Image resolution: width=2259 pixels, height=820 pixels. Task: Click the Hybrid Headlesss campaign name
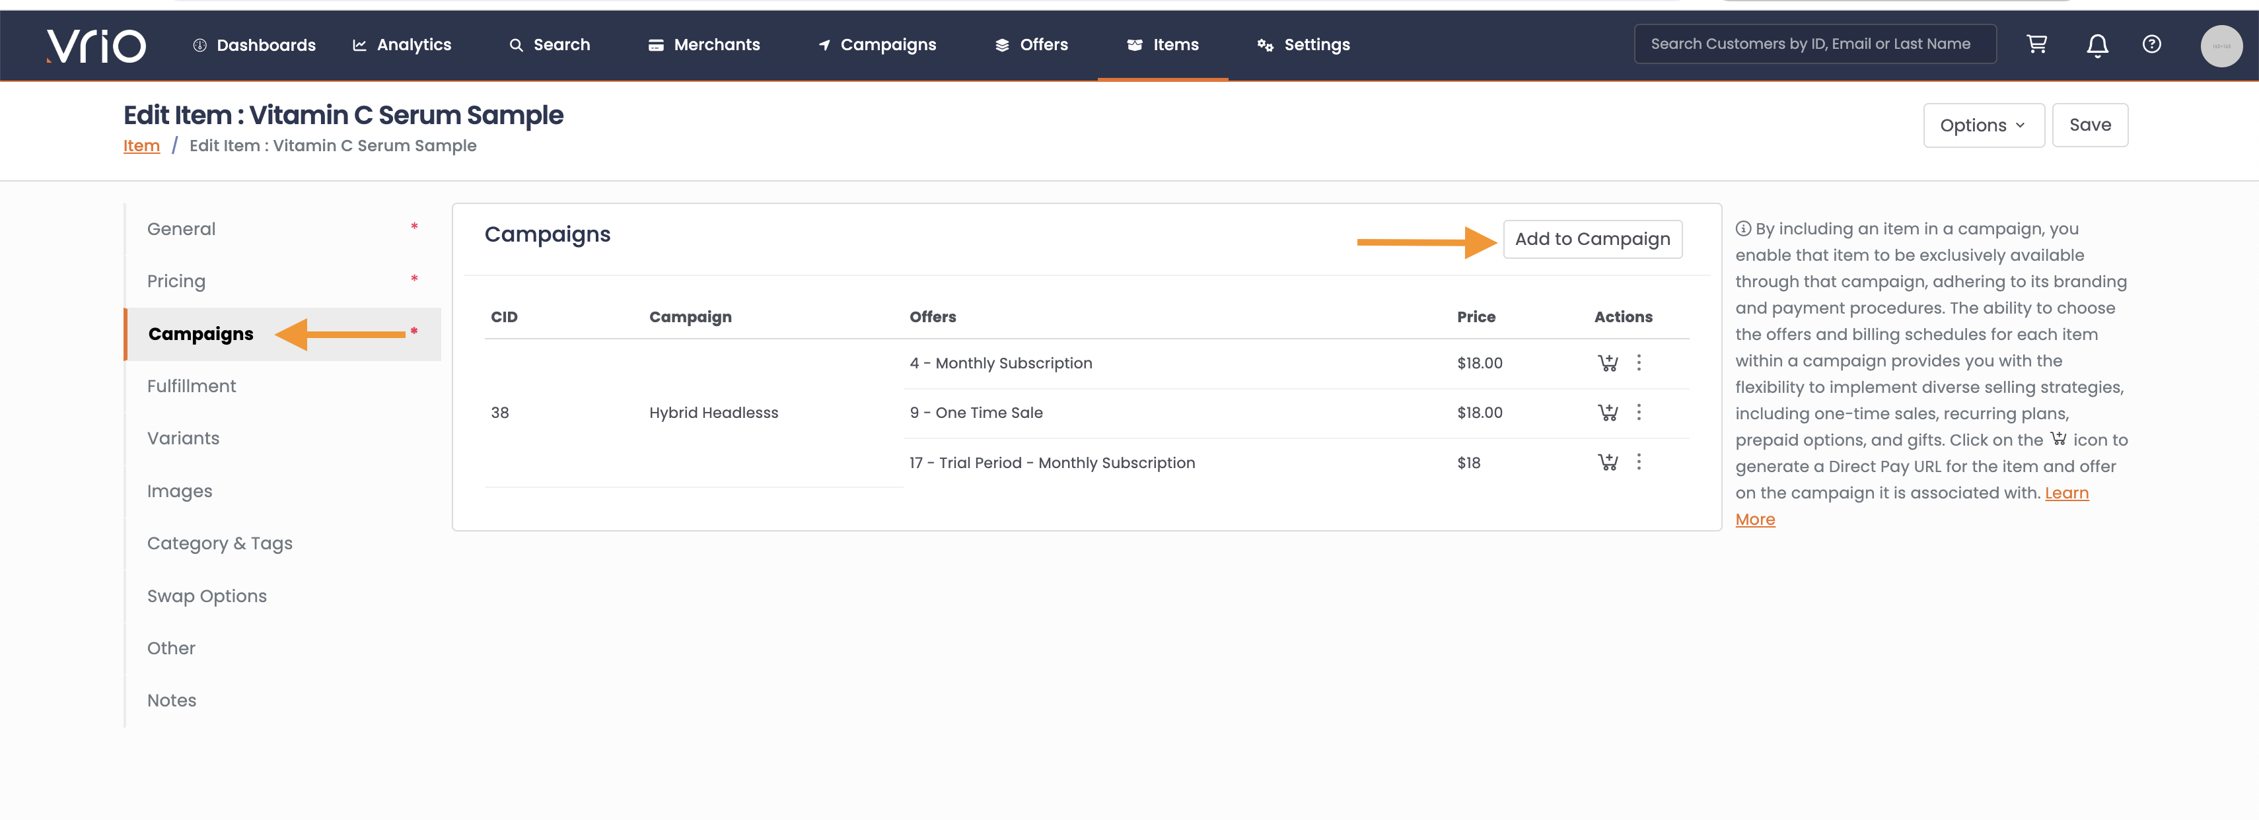pos(713,413)
